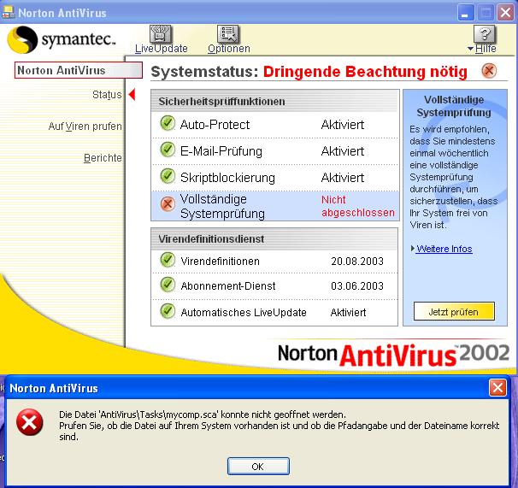Minimize the Norton AntiVirus main window
Screen dimensions: 518x488
[466, 13]
